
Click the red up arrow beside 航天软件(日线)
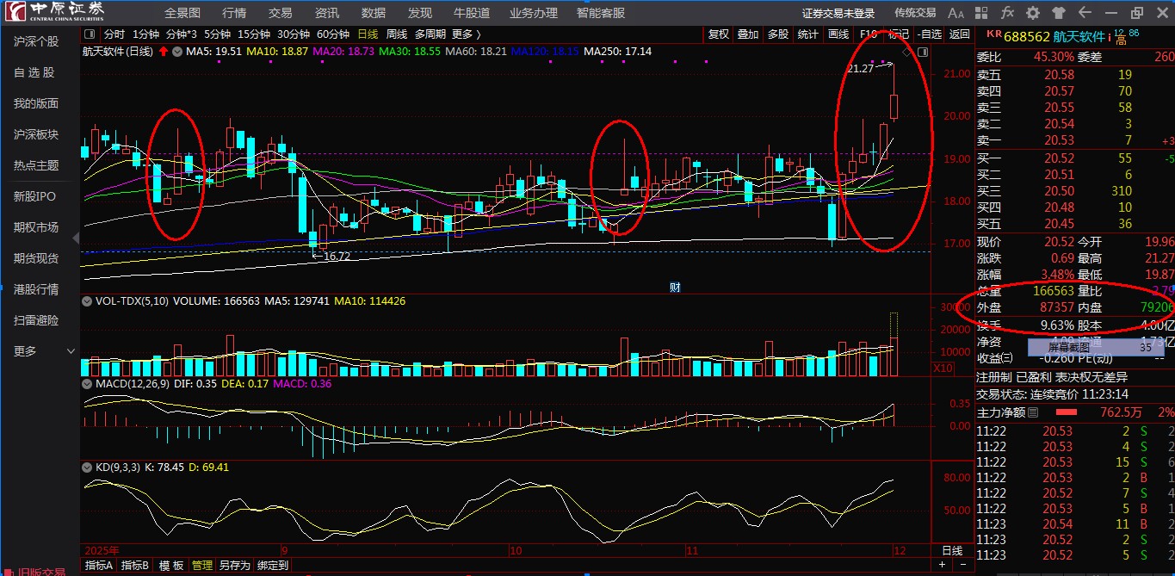click(x=163, y=52)
